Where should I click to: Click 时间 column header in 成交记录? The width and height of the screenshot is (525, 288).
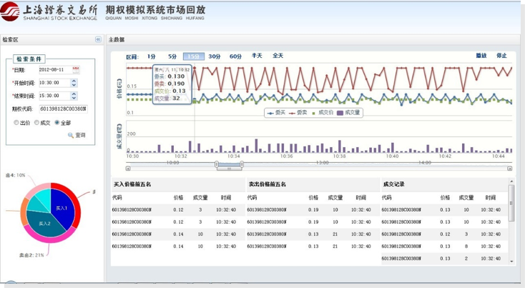[491, 198]
